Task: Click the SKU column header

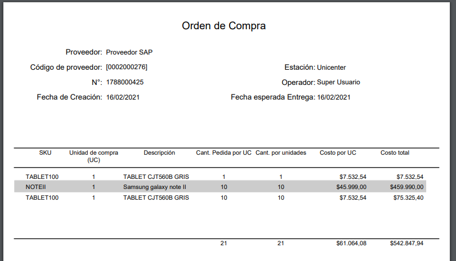Action: click(x=45, y=153)
